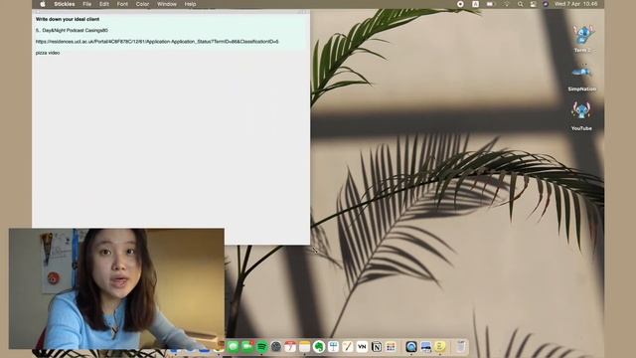636x358 pixels.
Task: Open the Help menu
Action: coord(190,4)
